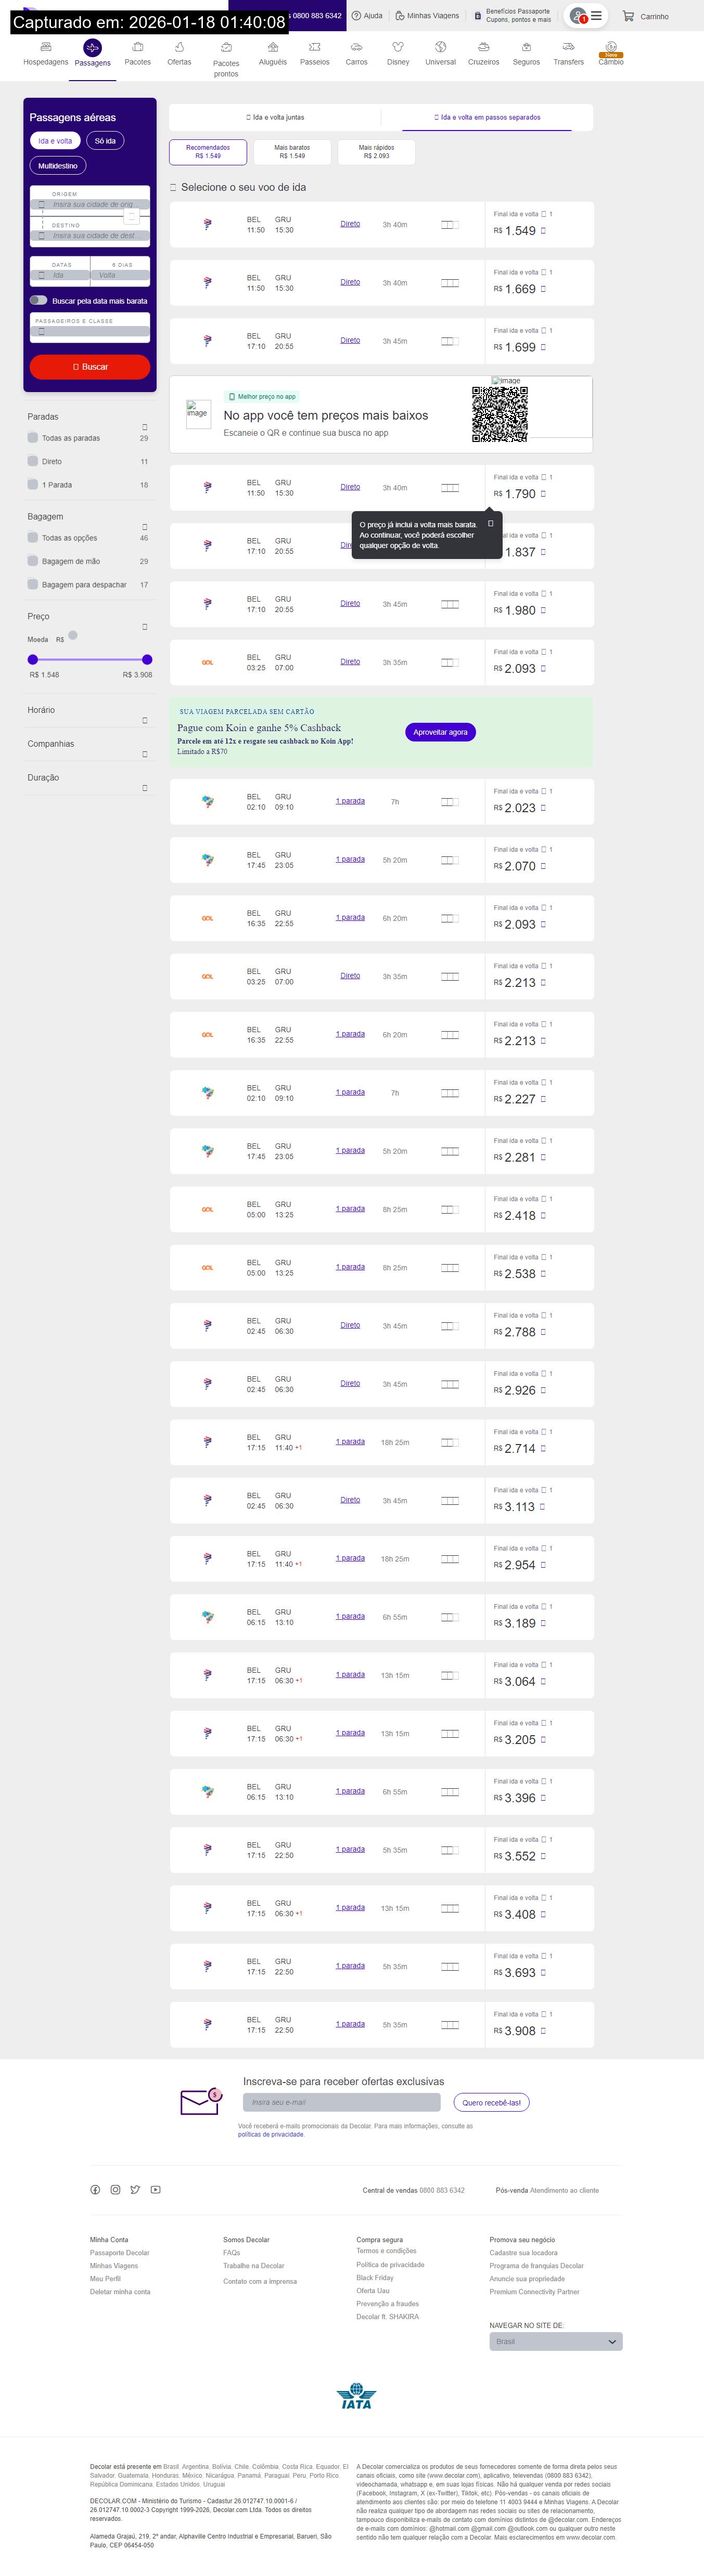
Task: Open the Instagram icon in footer
Action: [115, 2190]
